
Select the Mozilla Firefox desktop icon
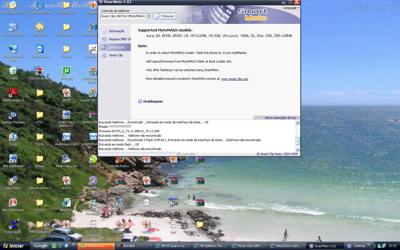pyautogui.click(x=120, y=162)
